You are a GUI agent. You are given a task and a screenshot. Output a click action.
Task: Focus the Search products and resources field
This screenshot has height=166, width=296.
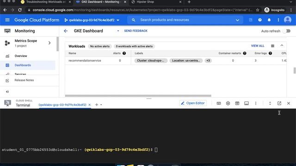point(185,20)
